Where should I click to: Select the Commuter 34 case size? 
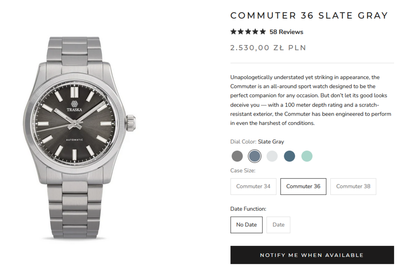[x=253, y=186]
